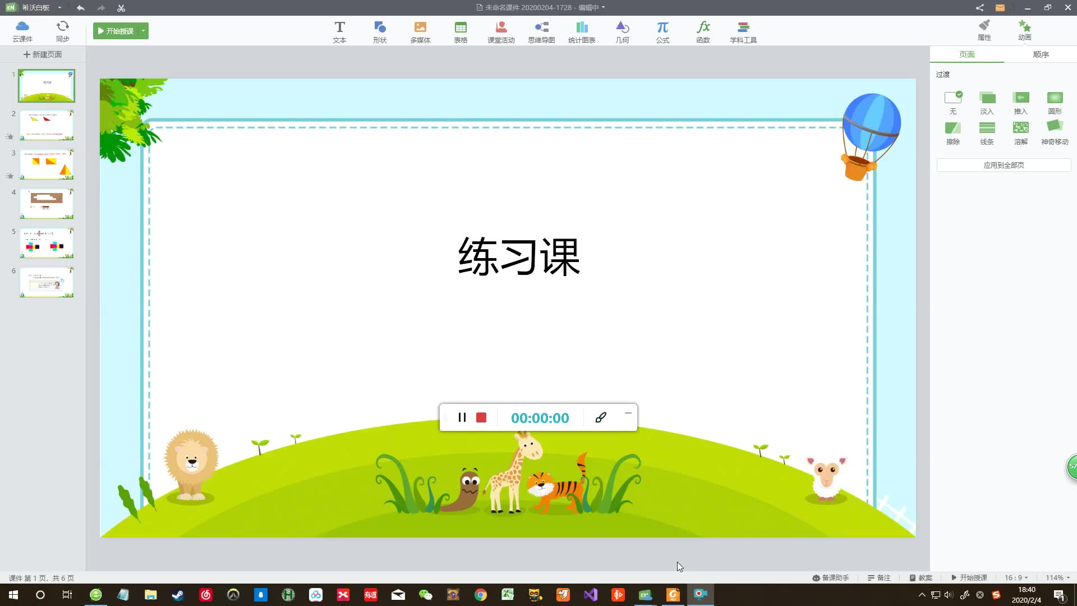Insert a 公式 formula
The height and width of the screenshot is (606, 1077).
click(662, 32)
